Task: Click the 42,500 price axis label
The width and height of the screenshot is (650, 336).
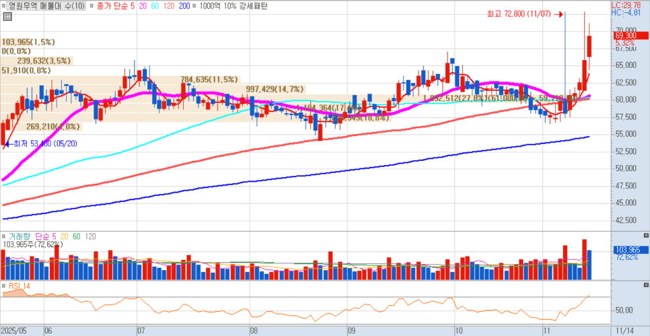Action: [624, 220]
